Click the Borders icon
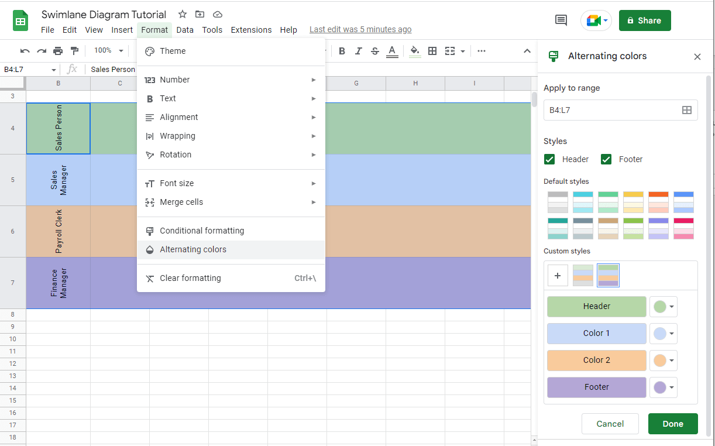The height and width of the screenshot is (446, 715). (432, 51)
